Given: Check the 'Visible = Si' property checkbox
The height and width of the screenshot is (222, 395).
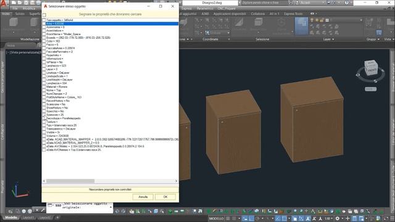Looking at the screenshot, I should 44,132.
